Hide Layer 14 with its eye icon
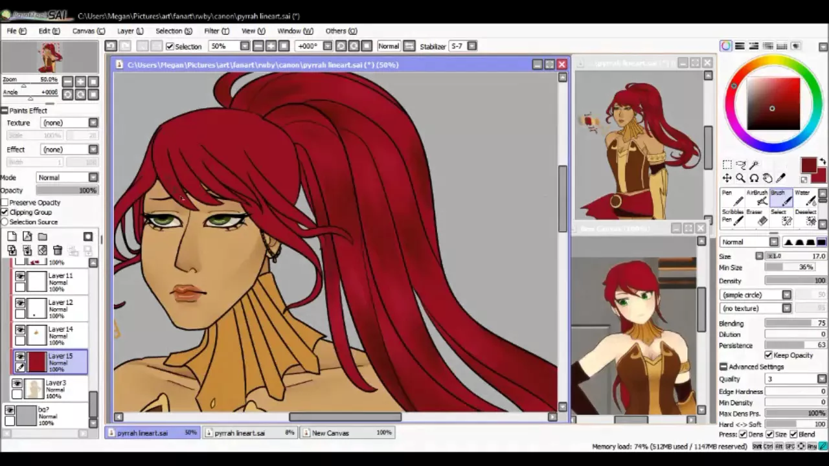This screenshot has height=466, width=829. (20, 329)
